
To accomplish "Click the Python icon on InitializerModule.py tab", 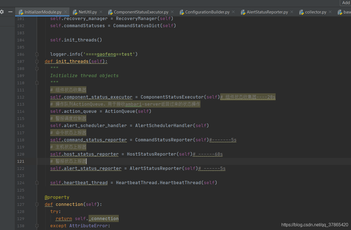I will (x=21, y=12).
